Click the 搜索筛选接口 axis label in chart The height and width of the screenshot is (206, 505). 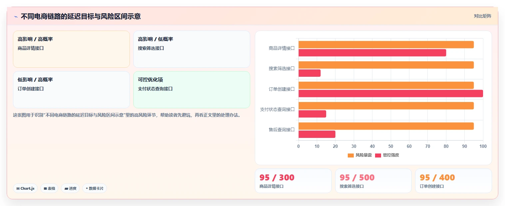pyautogui.click(x=282, y=68)
